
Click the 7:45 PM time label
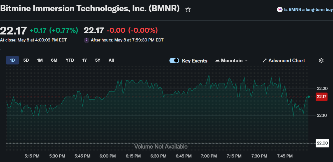(x=284, y=156)
